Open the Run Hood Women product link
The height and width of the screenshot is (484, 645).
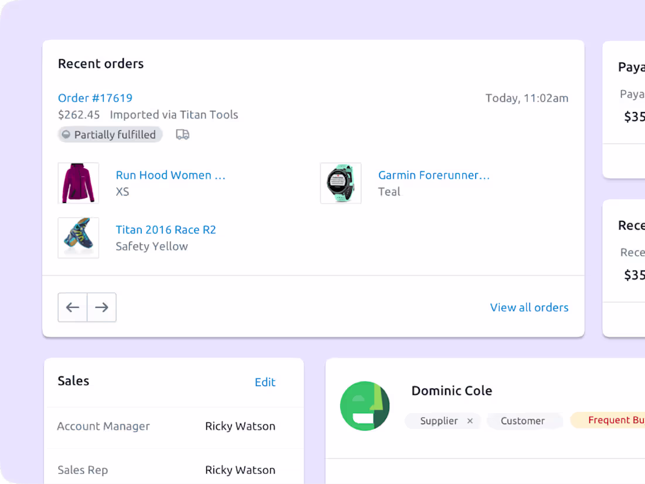tap(171, 175)
